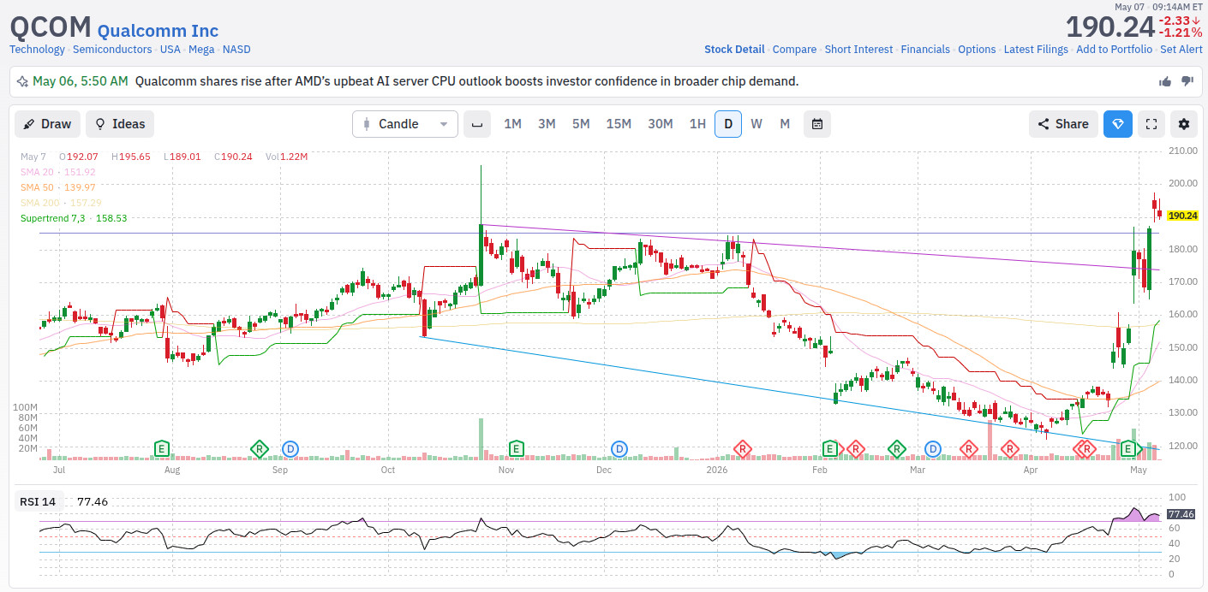Select the 5M timeframe
Screen dimensions: 1208x592
pyautogui.click(x=581, y=124)
